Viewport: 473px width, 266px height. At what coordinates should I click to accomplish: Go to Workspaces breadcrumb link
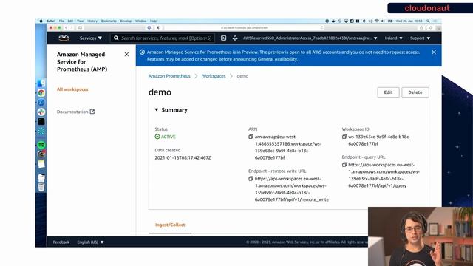tap(214, 76)
